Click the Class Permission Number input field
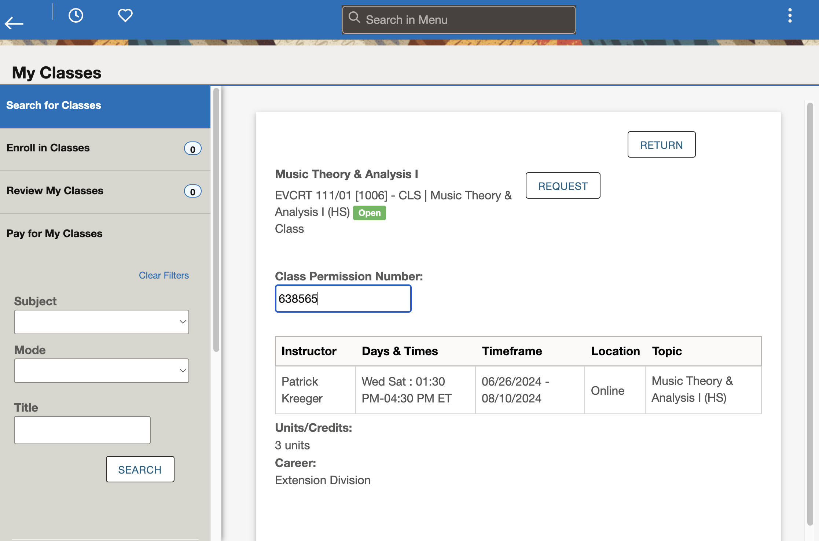The height and width of the screenshot is (541, 819). click(x=343, y=299)
